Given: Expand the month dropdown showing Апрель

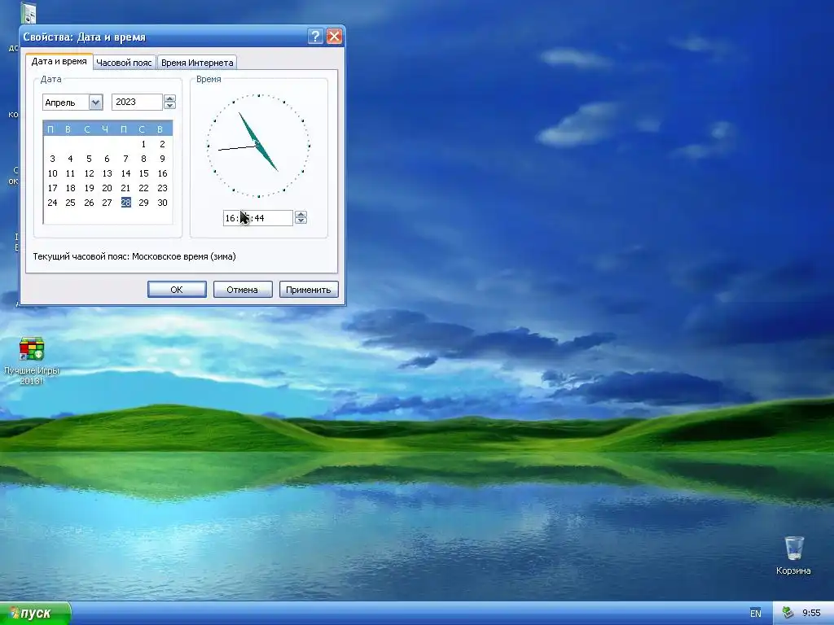Looking at the screenshot, I should pos(96,102).
